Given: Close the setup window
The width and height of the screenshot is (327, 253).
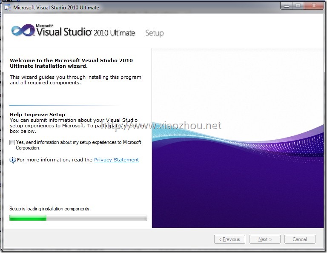Looking at the screenshot, I should [x=314, y=6].
